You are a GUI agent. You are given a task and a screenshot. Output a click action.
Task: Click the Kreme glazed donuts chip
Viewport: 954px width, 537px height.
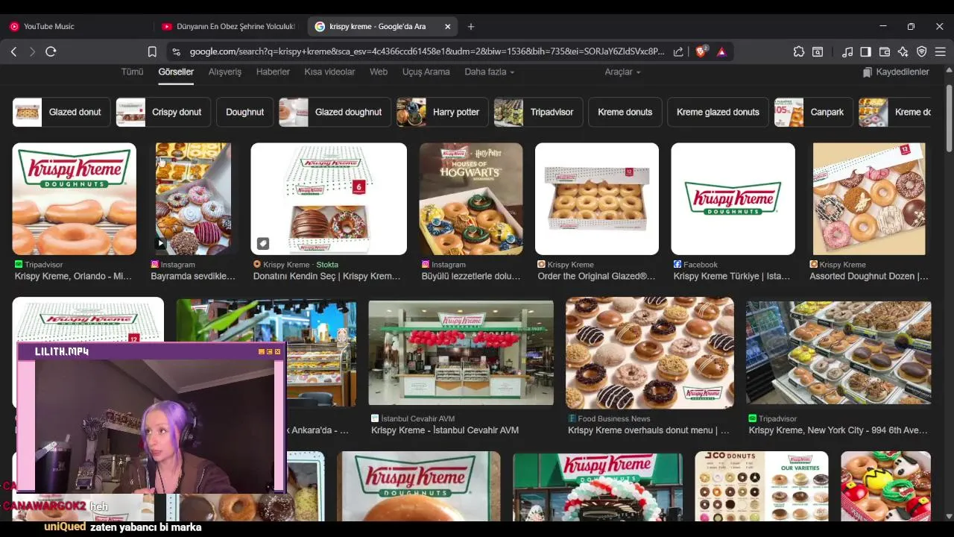click(x=718, y=112)
